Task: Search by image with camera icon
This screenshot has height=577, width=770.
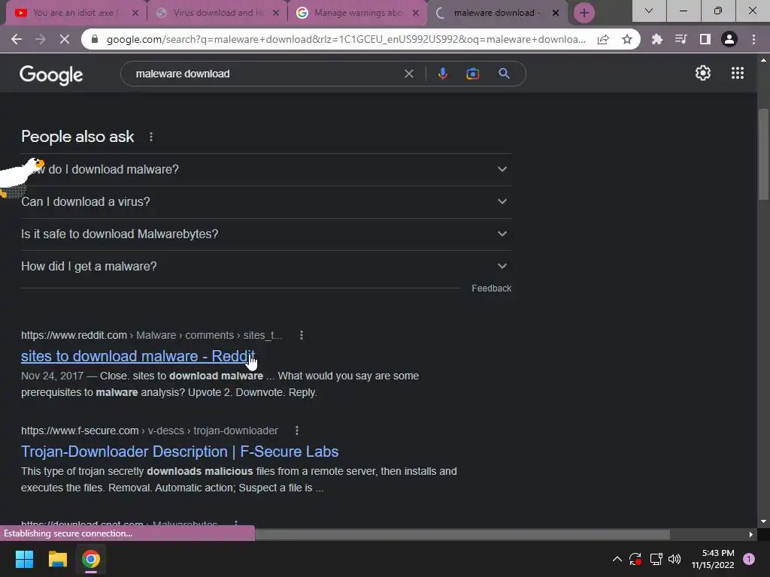Action: [x=472, y=74]
